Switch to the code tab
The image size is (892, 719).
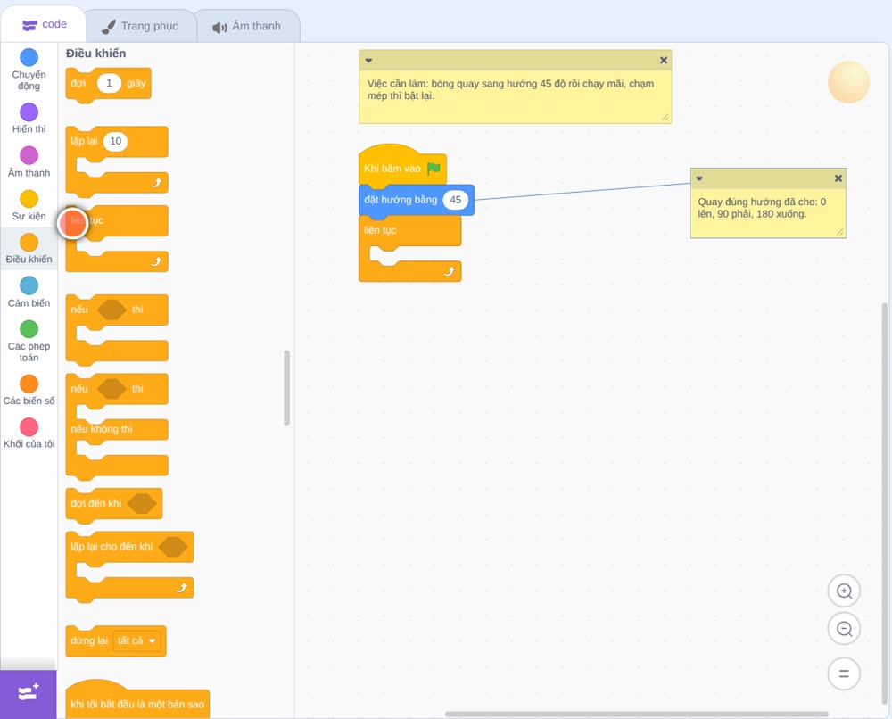[45, 24]
